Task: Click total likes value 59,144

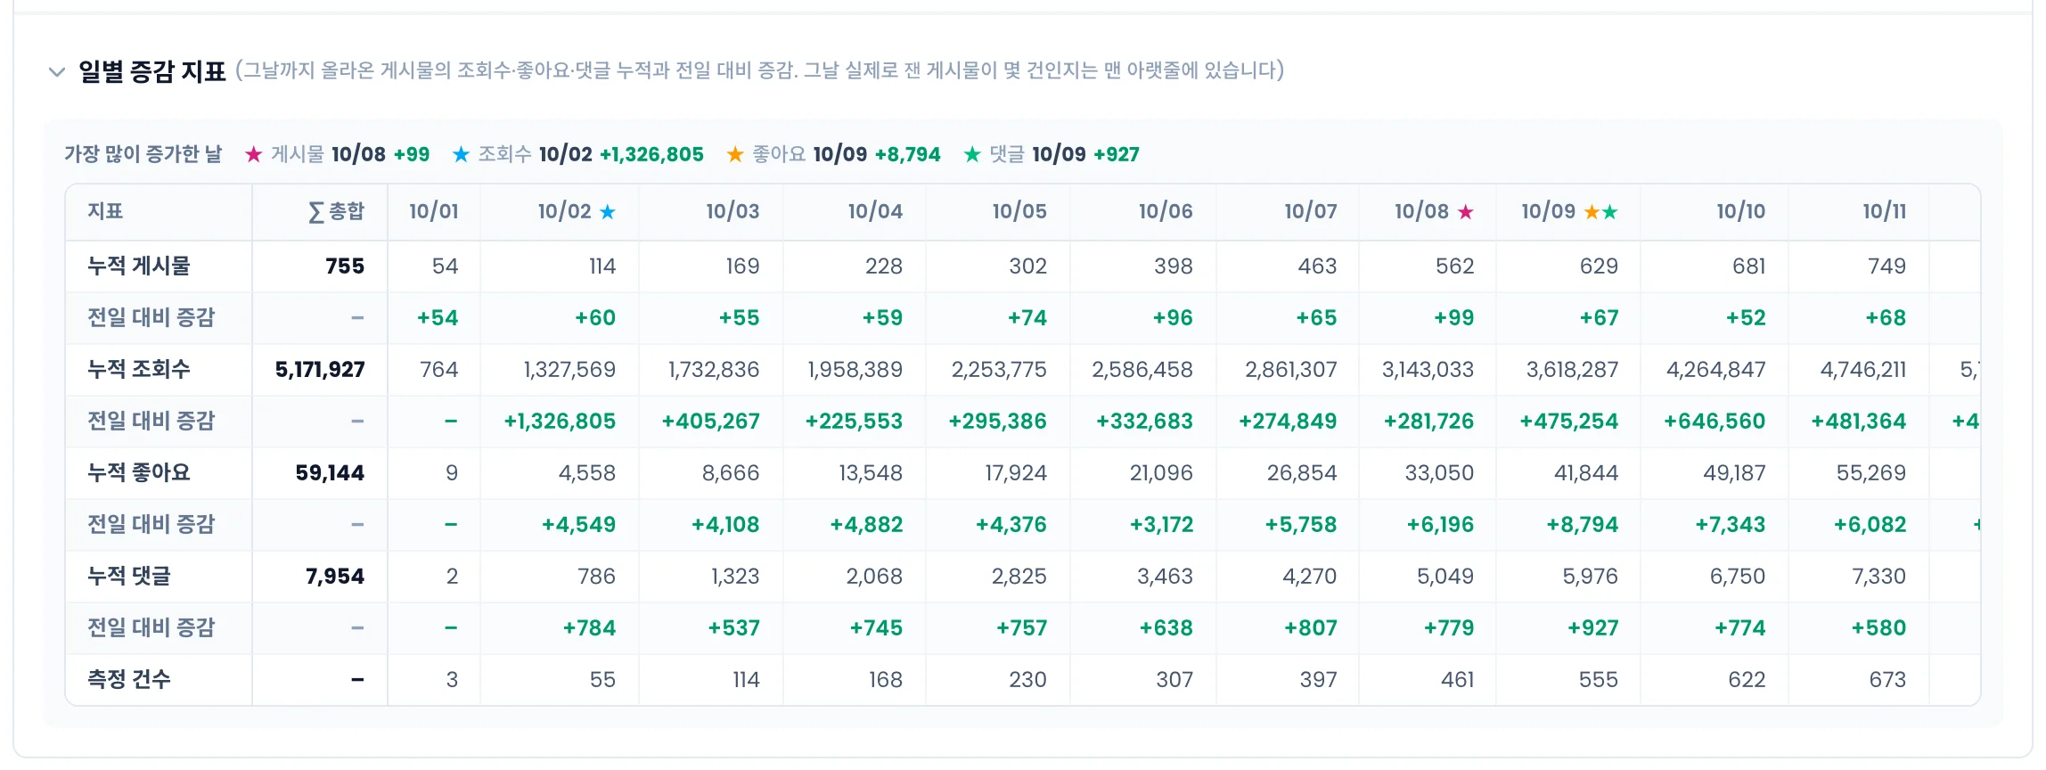Action: [330, 472]
